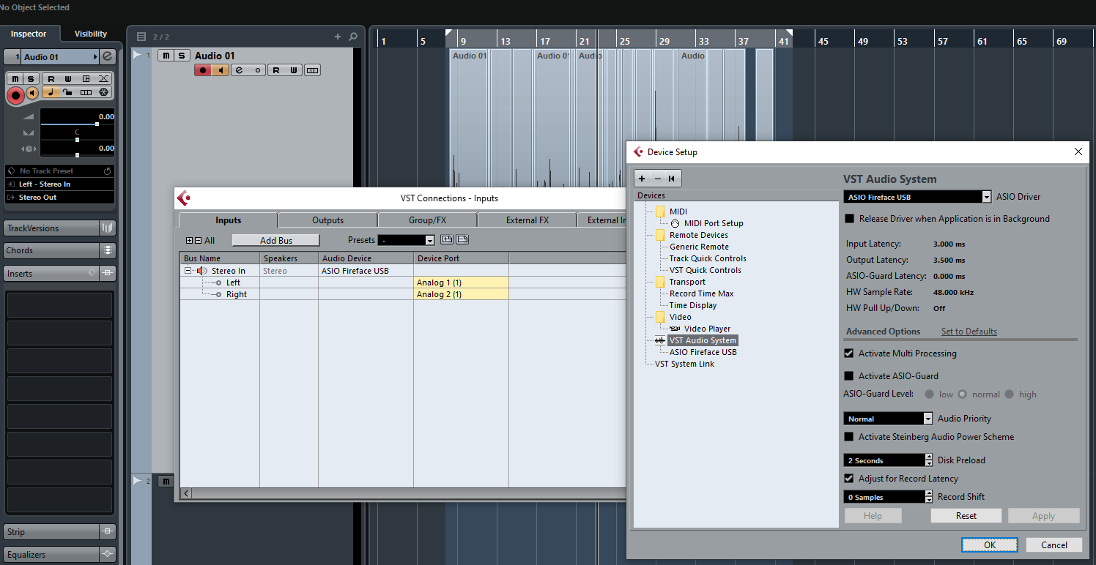
Task: Click Reset button in Device Setup
Action: (966, 516)
